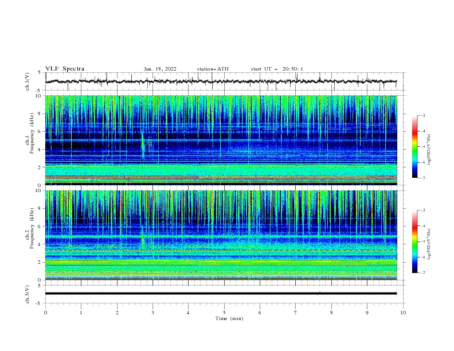Click the "7" minute tick on the time axis
The image size is (454, 351).
pyautogui.click(x=296, y=313)
